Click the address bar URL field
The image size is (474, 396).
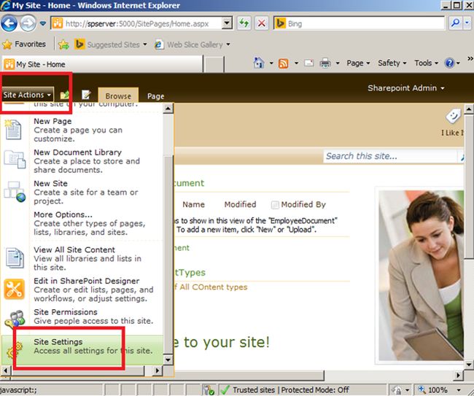click(x=136, y=23)
